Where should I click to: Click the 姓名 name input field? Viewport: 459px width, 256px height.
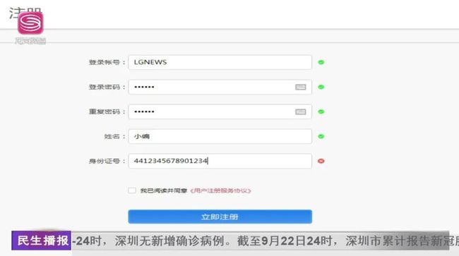[220, 137]
